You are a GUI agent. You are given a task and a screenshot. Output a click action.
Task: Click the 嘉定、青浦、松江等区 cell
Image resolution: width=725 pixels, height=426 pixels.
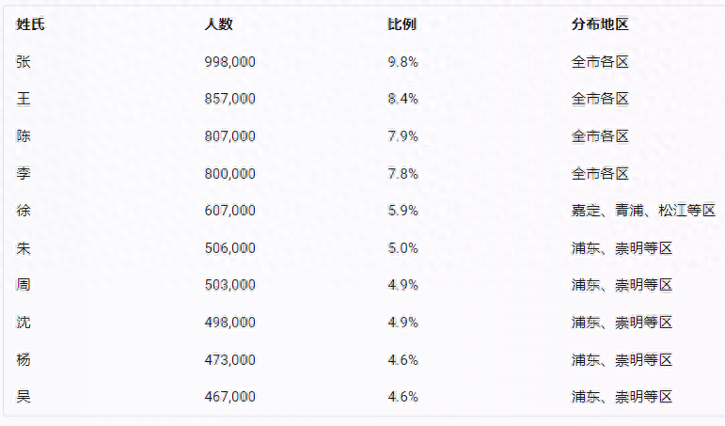[x=643, y=211]
